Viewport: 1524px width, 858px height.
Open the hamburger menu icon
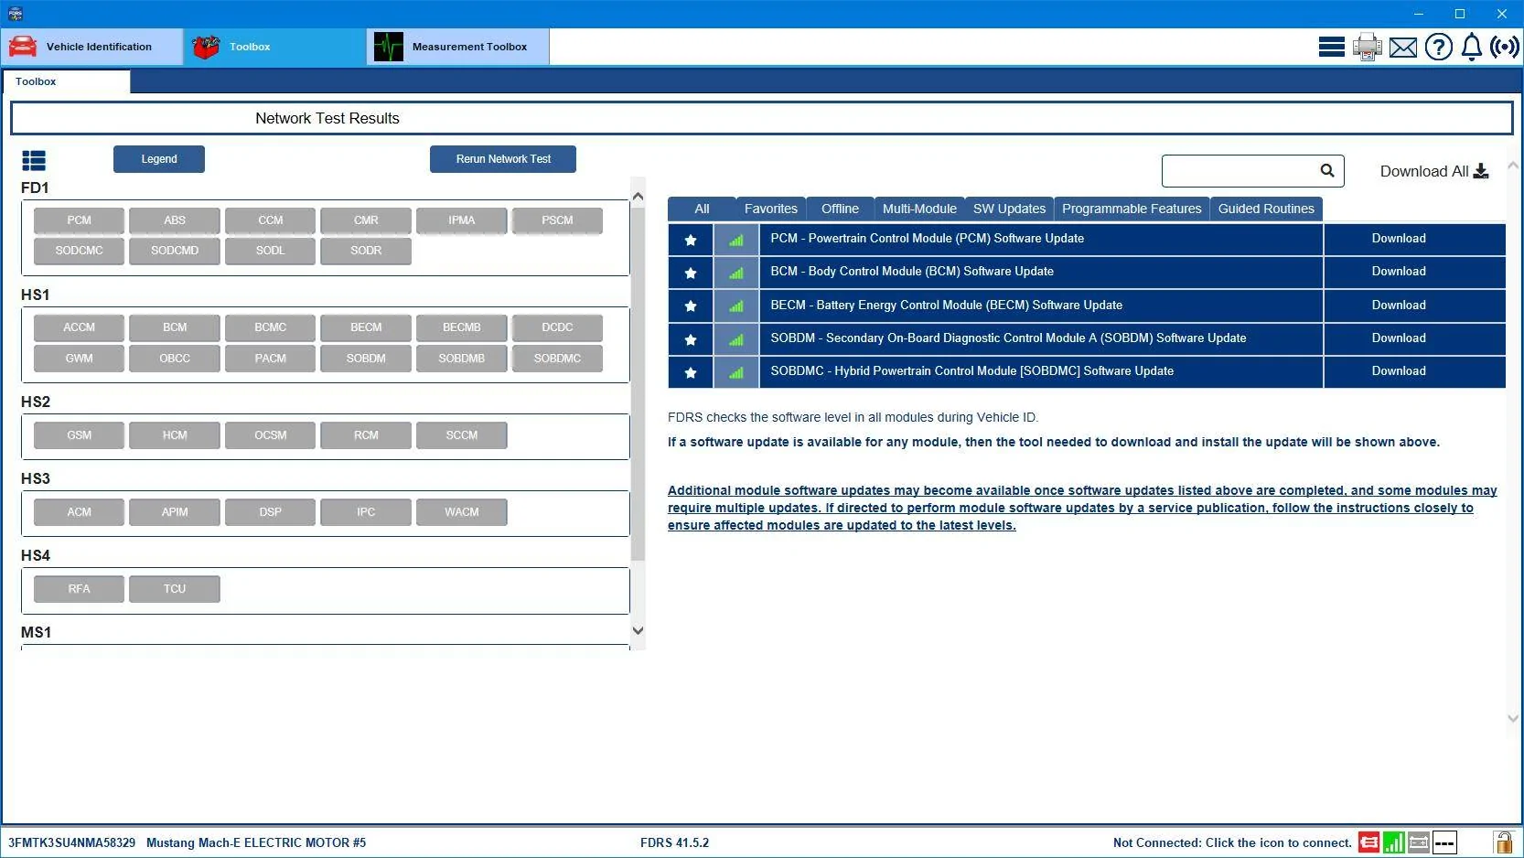[1331, 47]
